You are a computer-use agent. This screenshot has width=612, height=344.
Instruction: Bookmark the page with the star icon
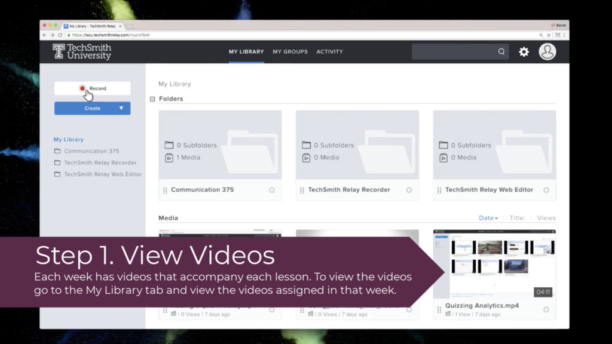549,35
